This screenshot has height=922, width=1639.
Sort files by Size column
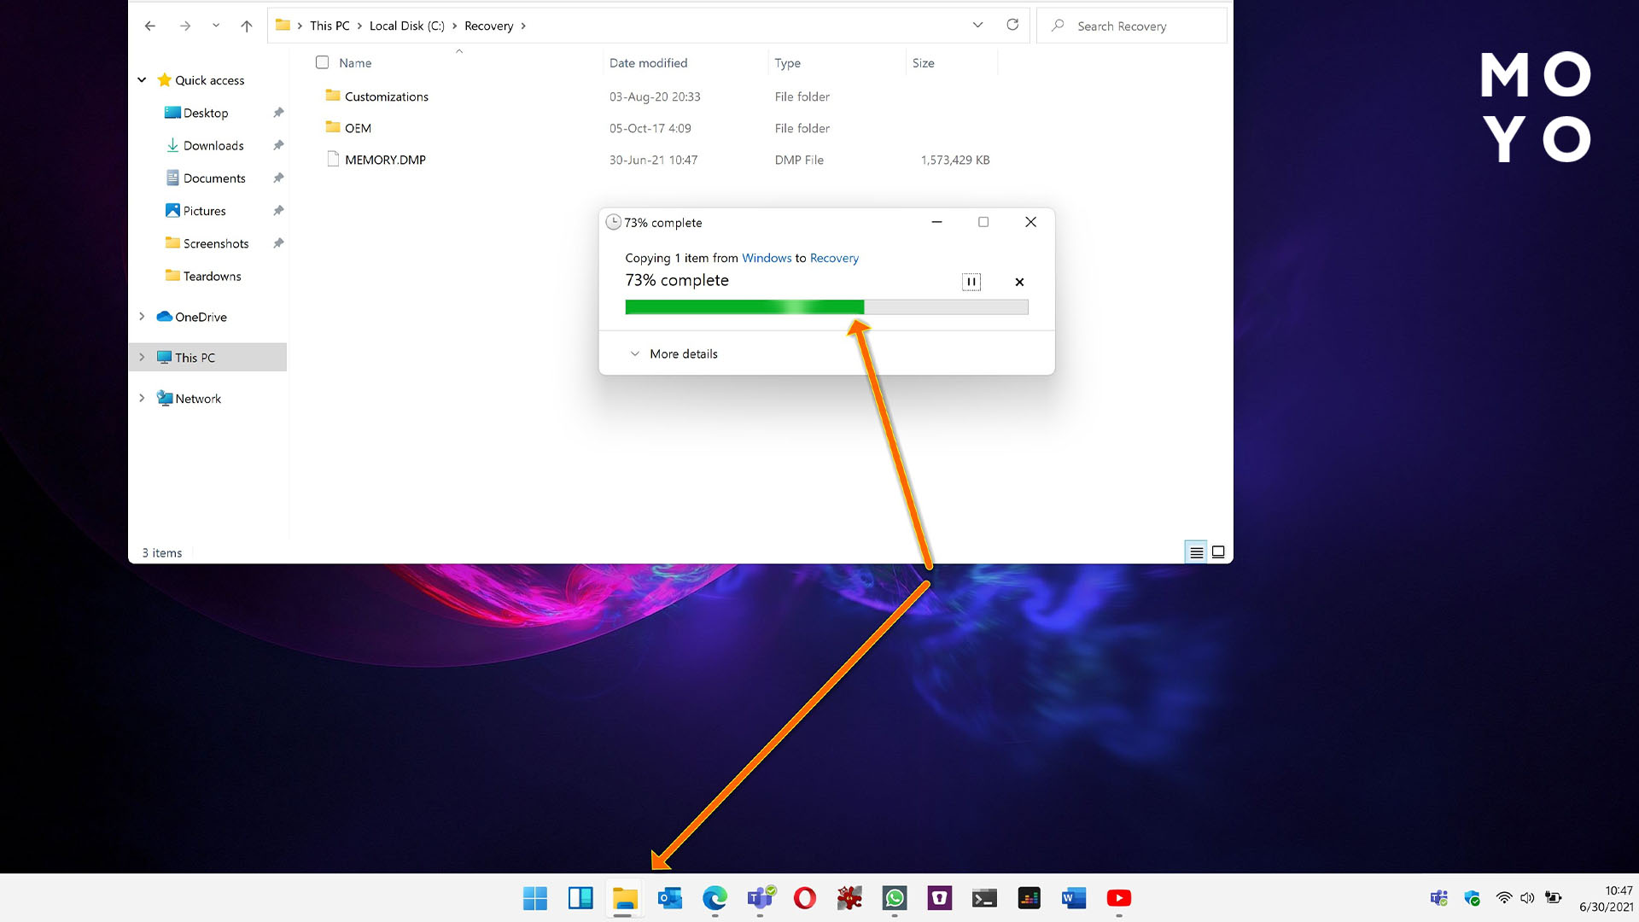[923, 63]
